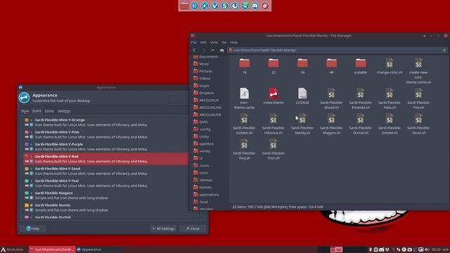Select Sardi-Flexible-Tacao.sh script
Image resolution: width=450 pixels, height=253 pixels.
(418, 124)
